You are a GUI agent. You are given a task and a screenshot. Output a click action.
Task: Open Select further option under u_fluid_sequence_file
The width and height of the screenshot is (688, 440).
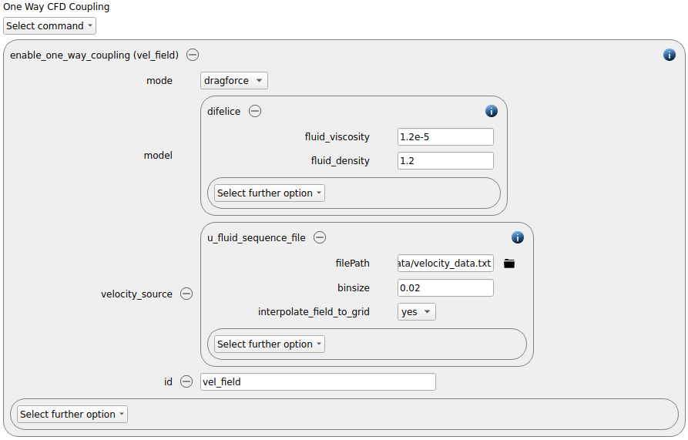[270, 344]
